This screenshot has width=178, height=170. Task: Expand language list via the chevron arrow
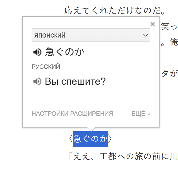click(145, 35)
